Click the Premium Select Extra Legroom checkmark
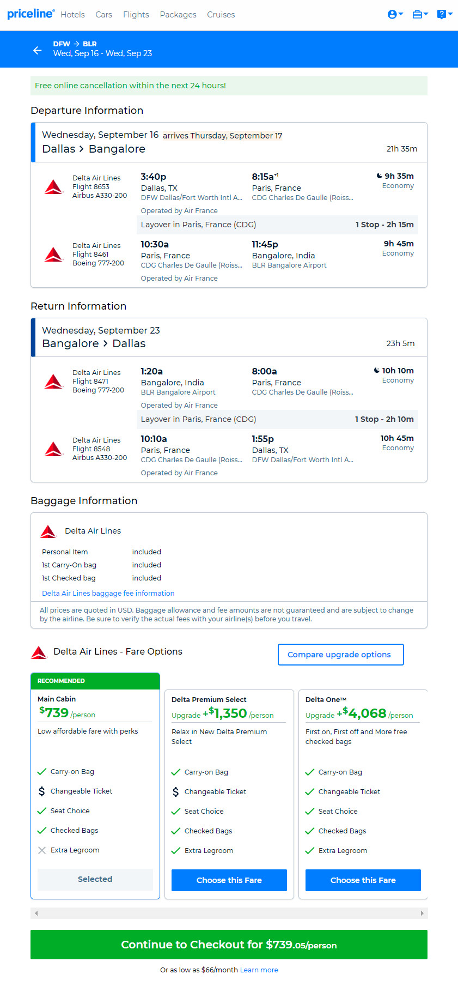Viewport: 458px width, 992px height. (176, 850)
